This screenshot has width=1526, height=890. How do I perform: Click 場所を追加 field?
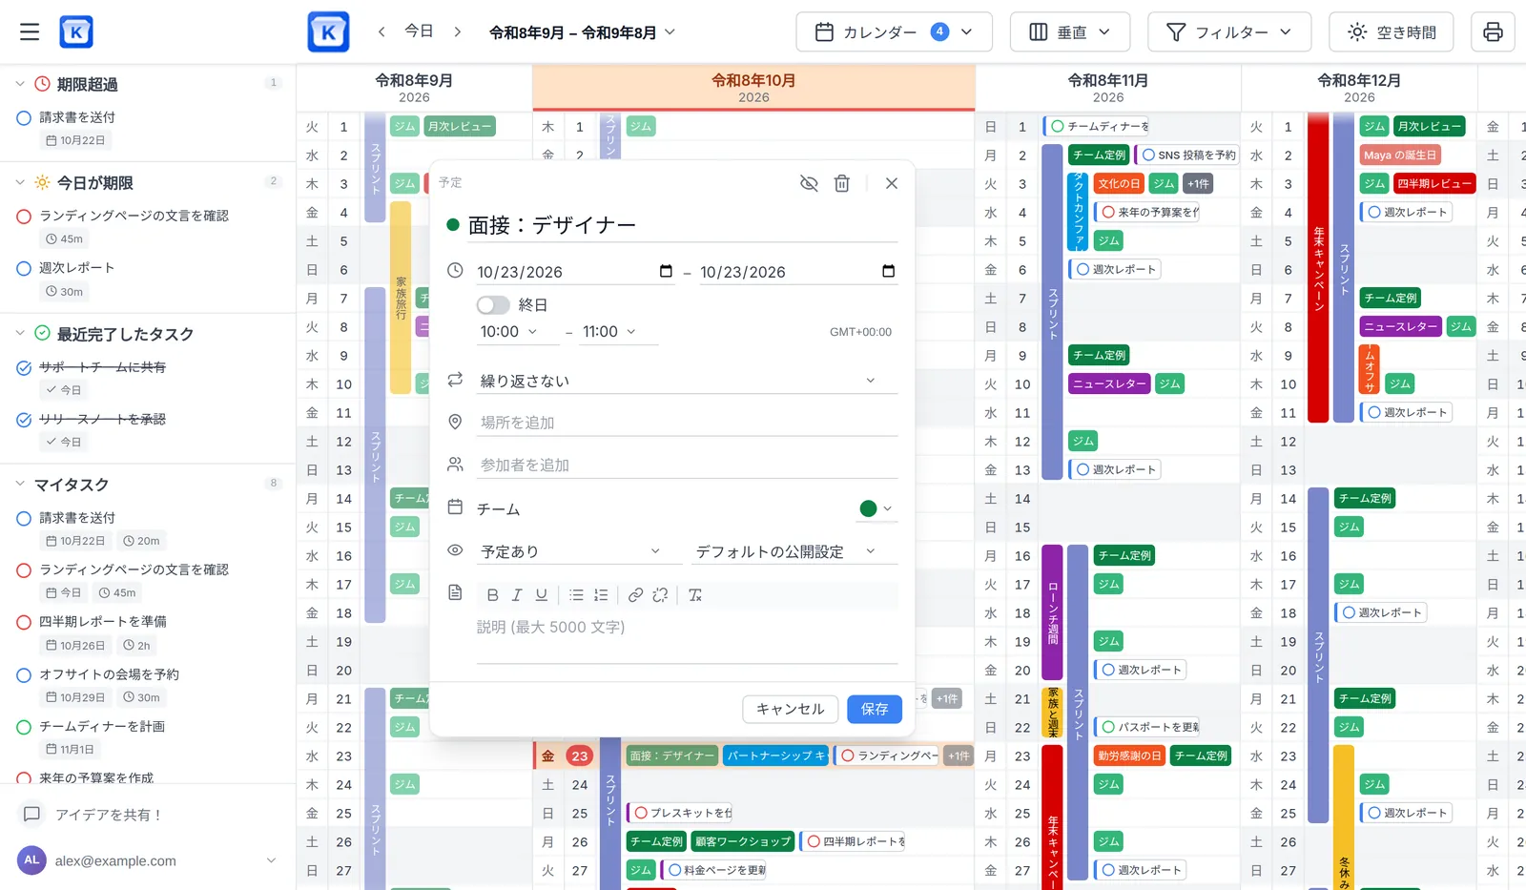click(x=687, y=423)
